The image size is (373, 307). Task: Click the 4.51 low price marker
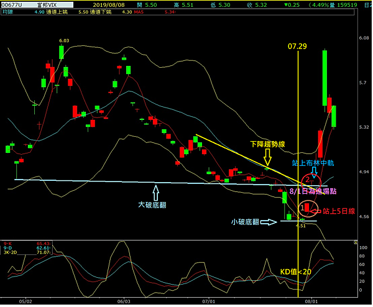click(x=301, y=226)
